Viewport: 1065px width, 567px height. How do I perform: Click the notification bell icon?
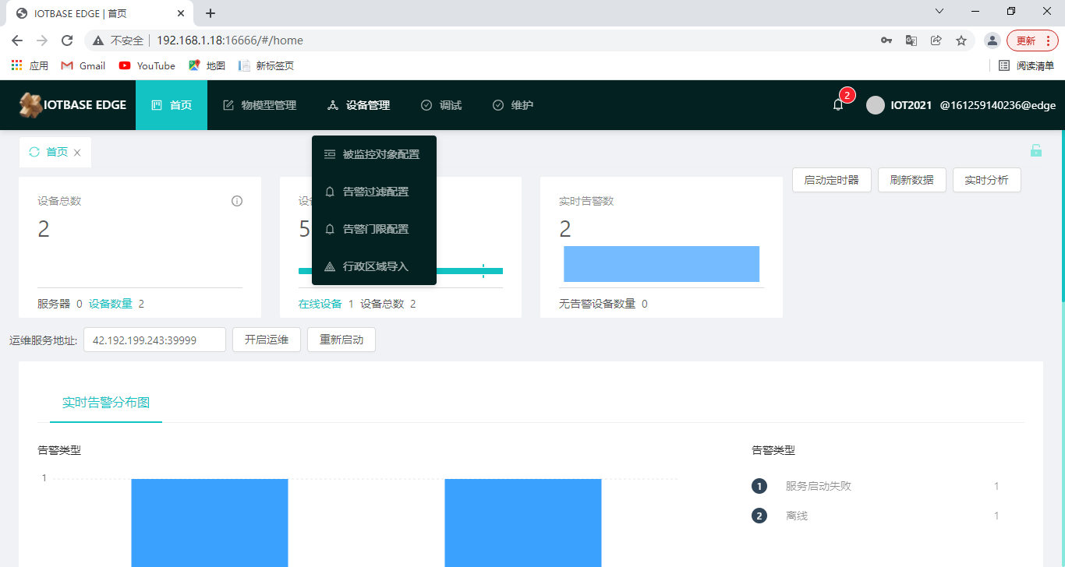click(838, 105)
